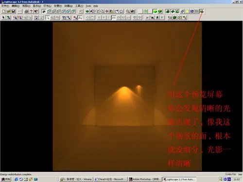
Task: Click the rendered orange room viewport
Action: [x=127, y=97]
